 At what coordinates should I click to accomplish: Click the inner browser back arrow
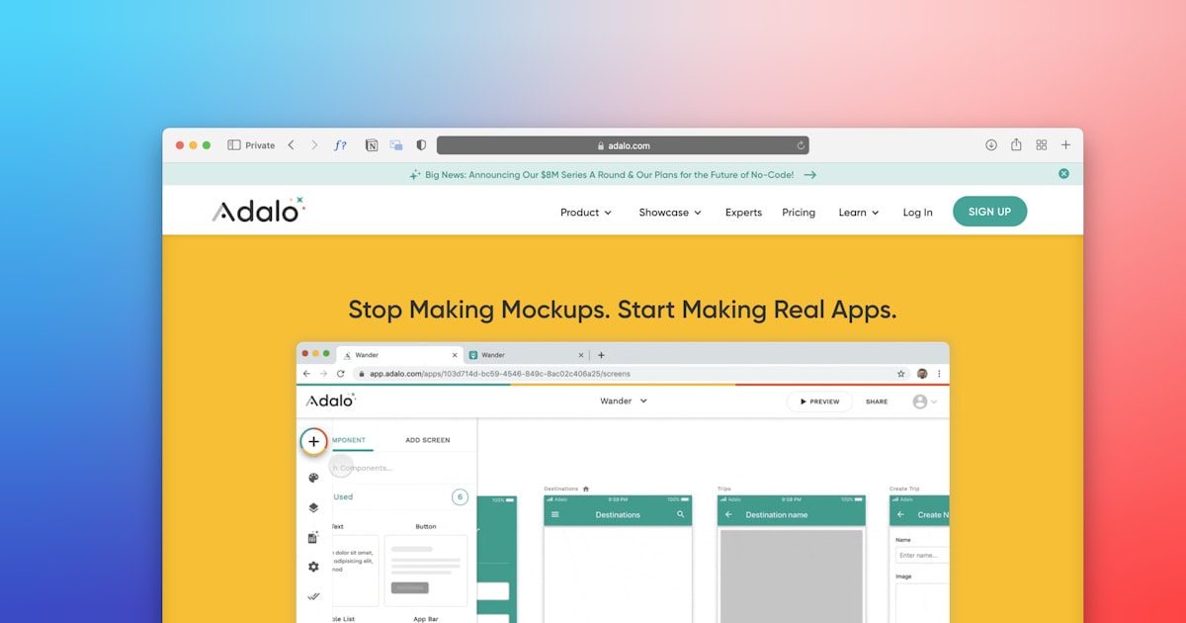click(x=306, y=374)
